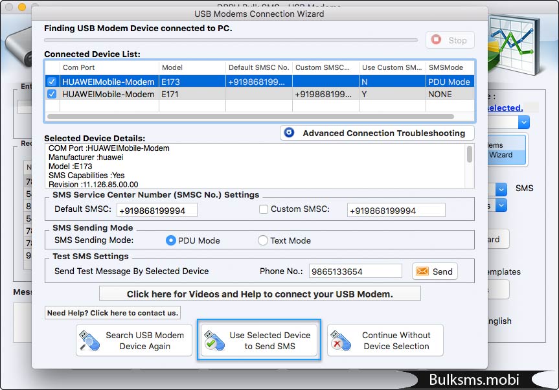Click Use Custom SM... column header

392,68
